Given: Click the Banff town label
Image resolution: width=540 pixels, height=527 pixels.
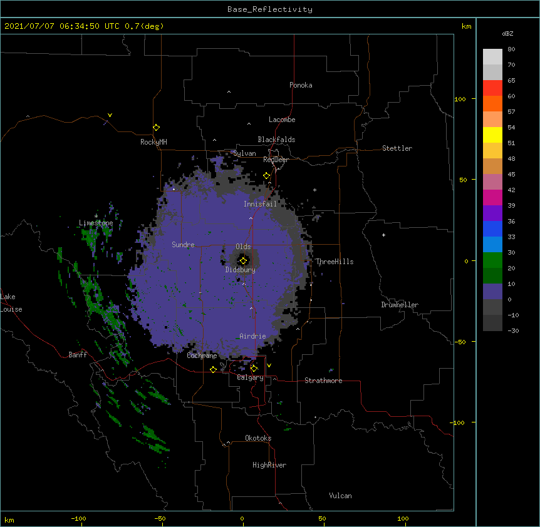Looking at the screenshot, I should coord(78,355).
